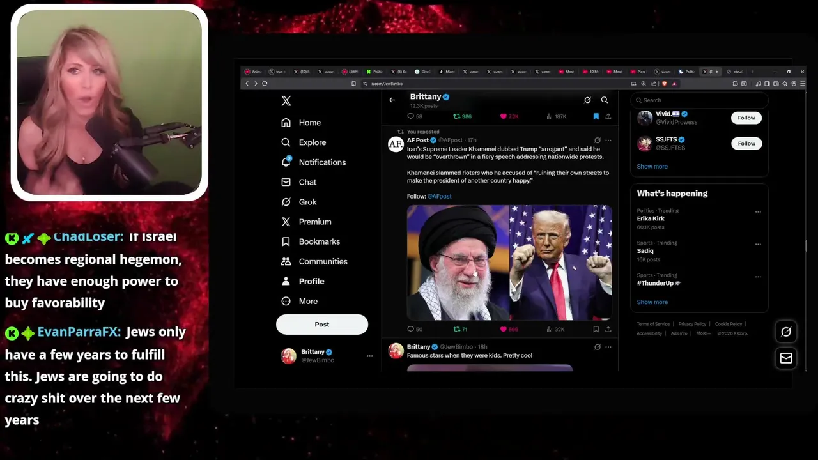Click bookmark icon left of address bar
The height and width of the screenshot is (460, 818).
click(x=353, y=84)
